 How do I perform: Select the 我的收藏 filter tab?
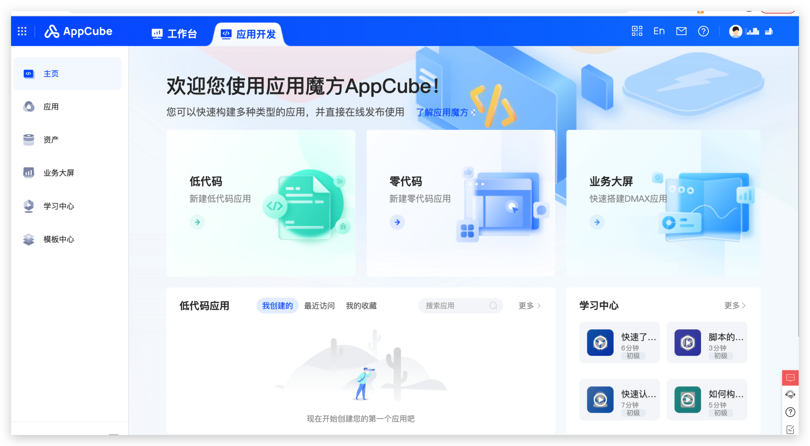(x=361, y=306)
